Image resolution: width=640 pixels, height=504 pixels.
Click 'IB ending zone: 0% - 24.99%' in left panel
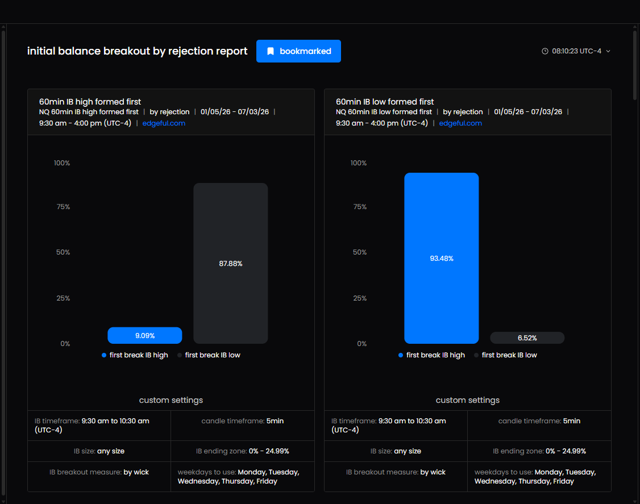coord(243,451)
